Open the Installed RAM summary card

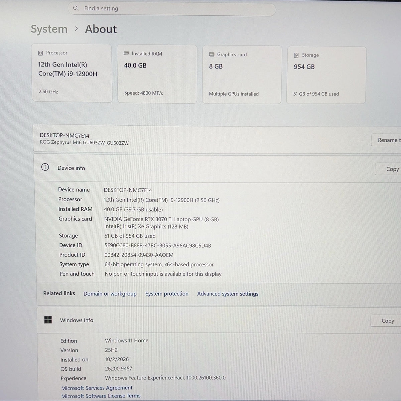tap(157, 74)
